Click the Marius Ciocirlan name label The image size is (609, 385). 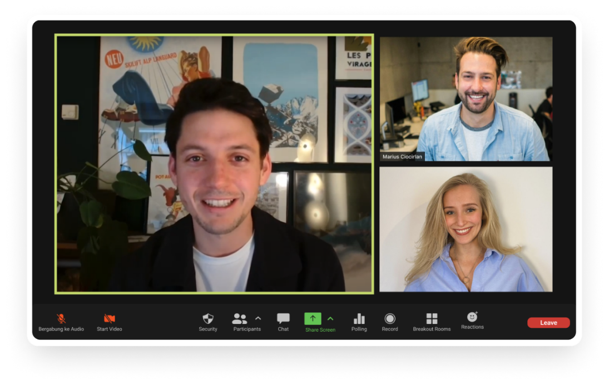[x=402, y=157]
